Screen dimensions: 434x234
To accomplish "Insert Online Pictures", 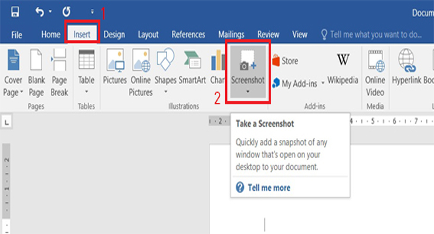I will (141, 73).
